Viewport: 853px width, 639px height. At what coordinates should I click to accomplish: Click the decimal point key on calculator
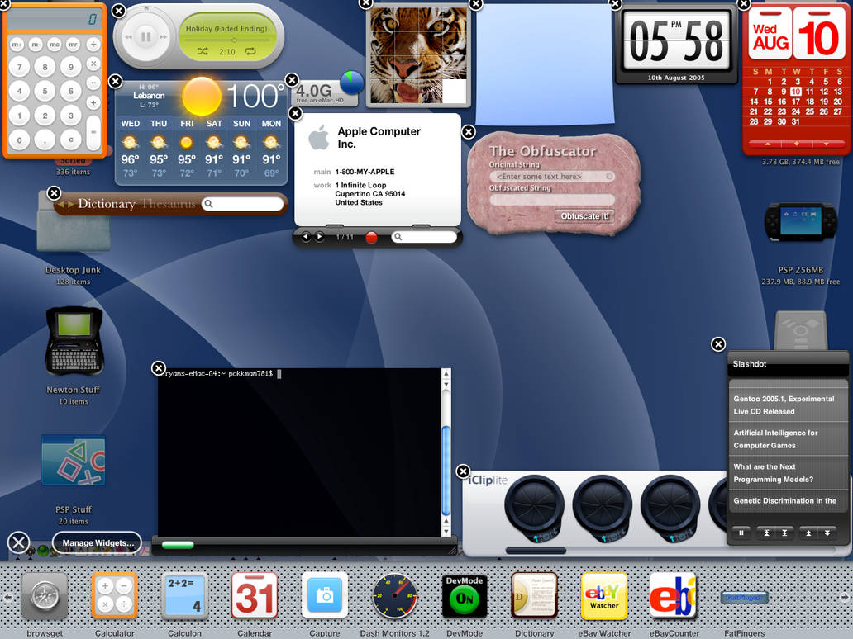pos(45,140)
